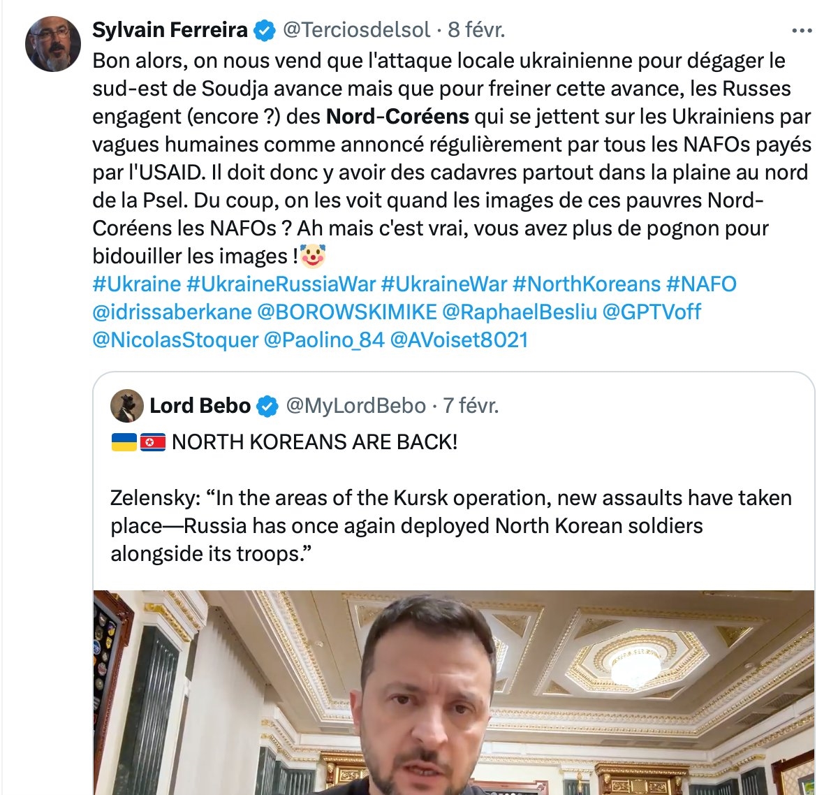Open the #NorthKoreans hashtag
The width and height of the screenshot is (838, 795).
[586, 284]
